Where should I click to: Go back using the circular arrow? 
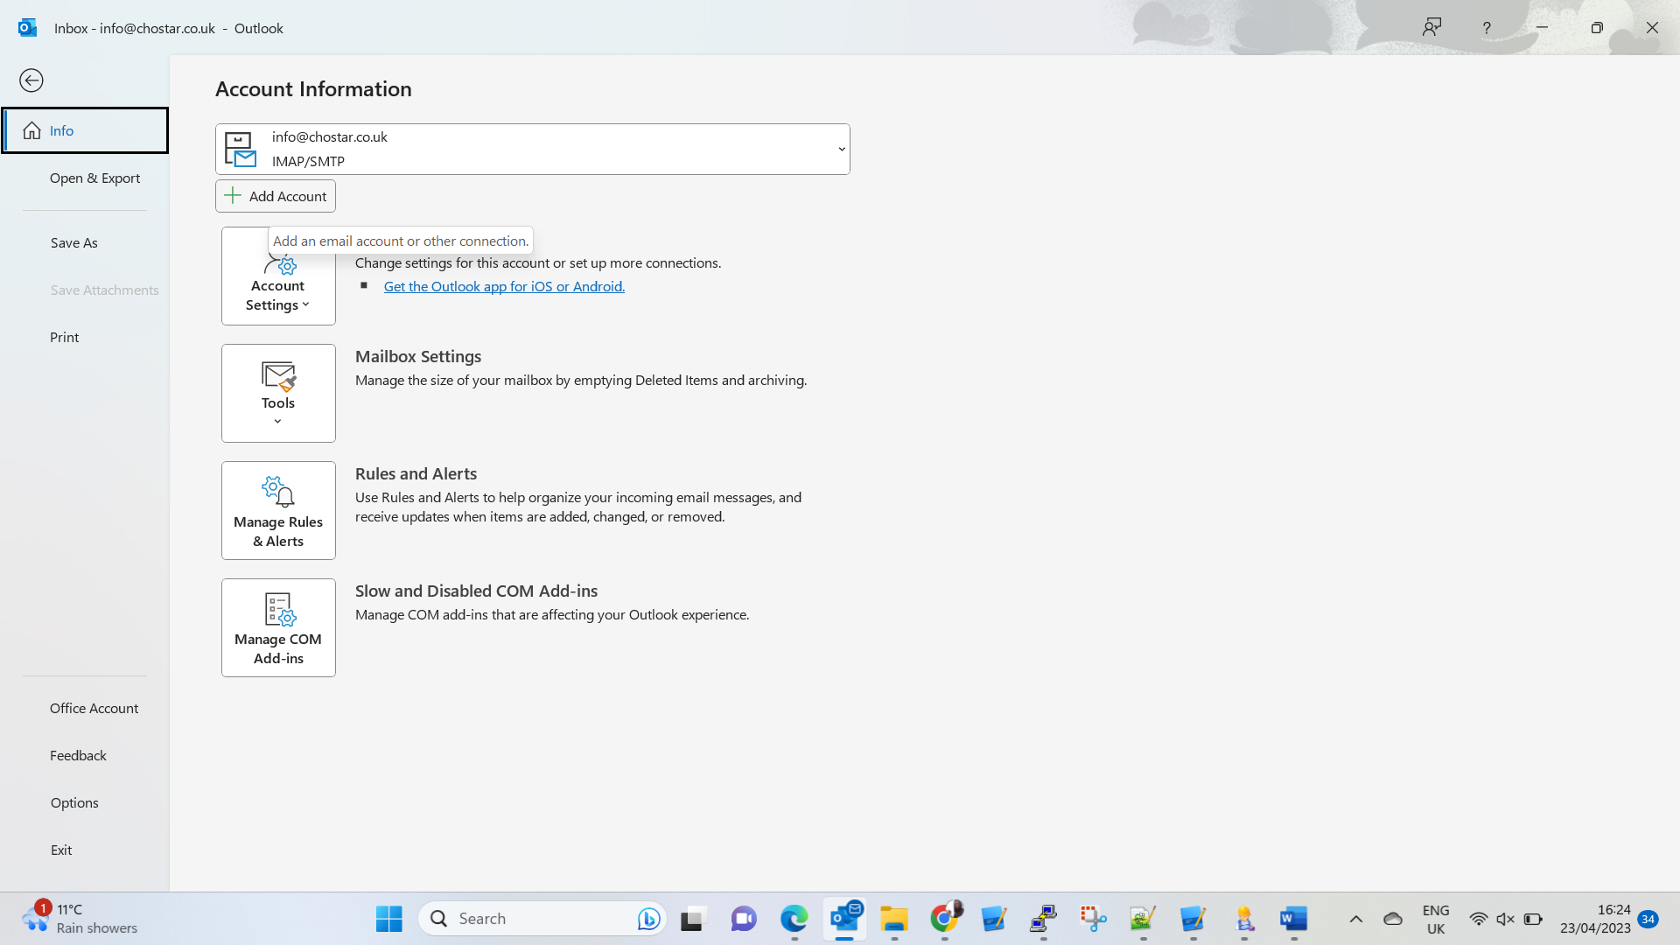click(x=31, y=80)
